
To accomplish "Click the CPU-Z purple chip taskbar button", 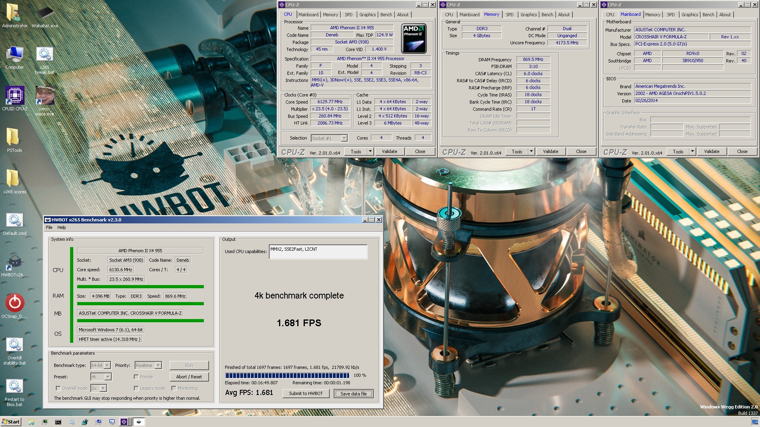I will pyautogui.click(x=124, y=422).
